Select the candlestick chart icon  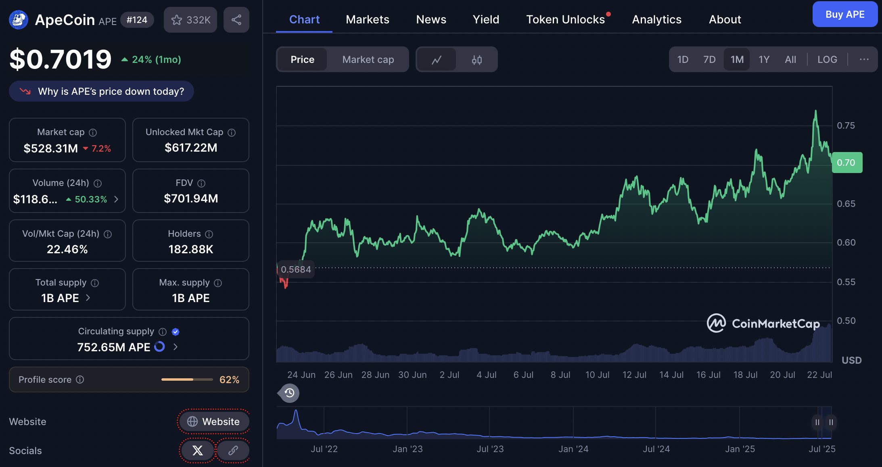[477, 60]
